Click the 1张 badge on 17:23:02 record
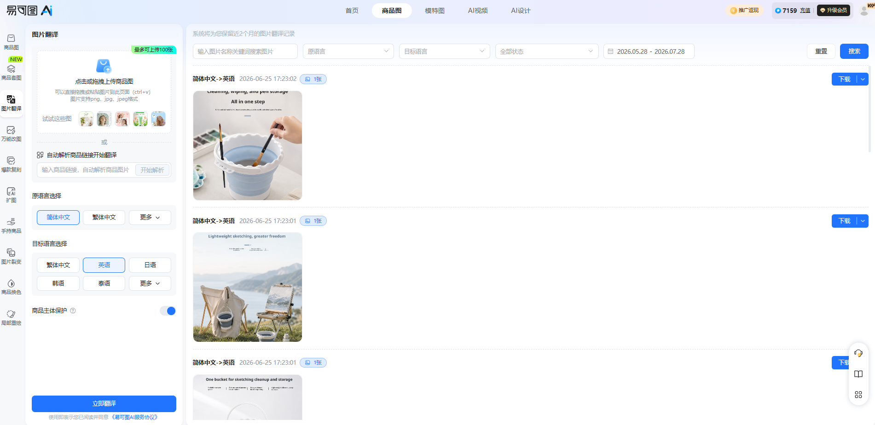 pyautogui.click(x=313, y=79)
